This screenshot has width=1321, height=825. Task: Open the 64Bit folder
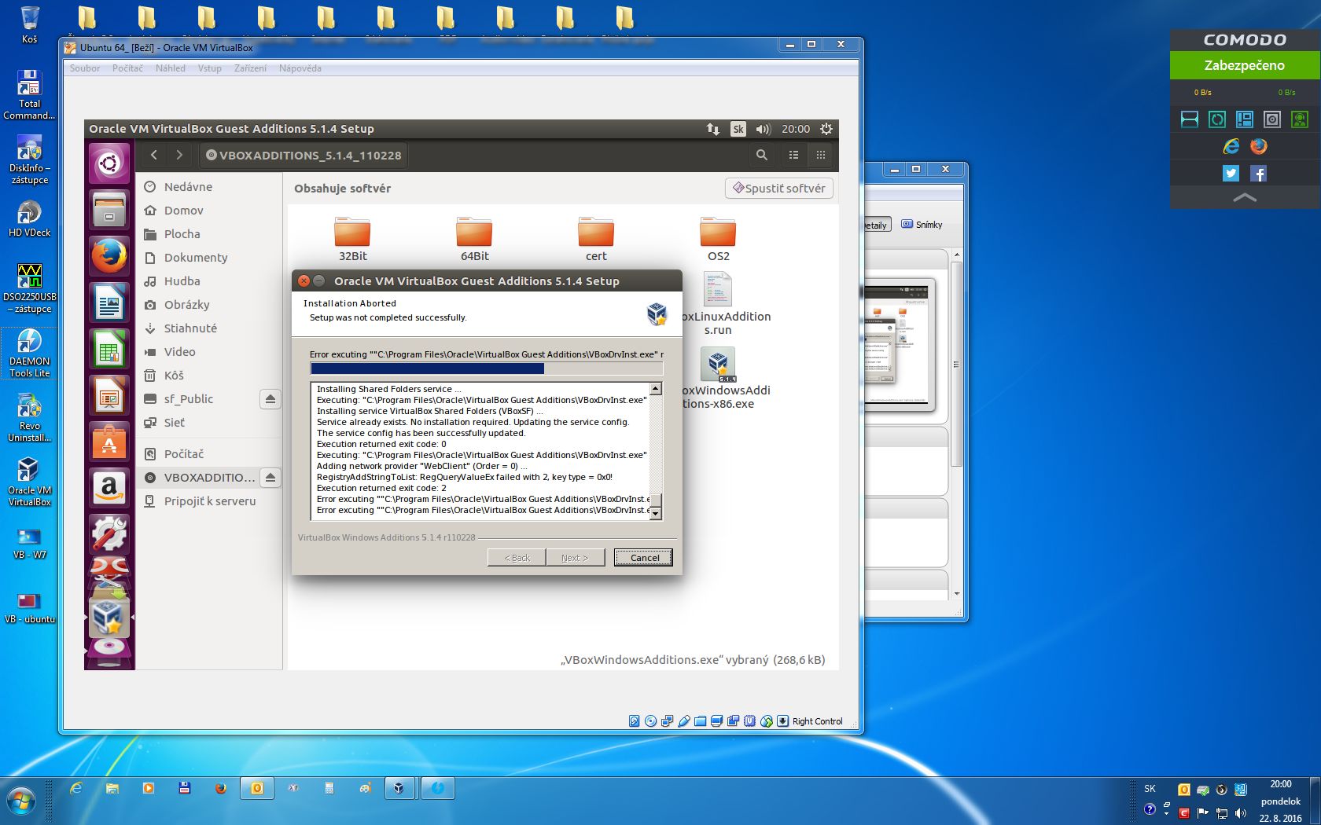pos(474,239)
